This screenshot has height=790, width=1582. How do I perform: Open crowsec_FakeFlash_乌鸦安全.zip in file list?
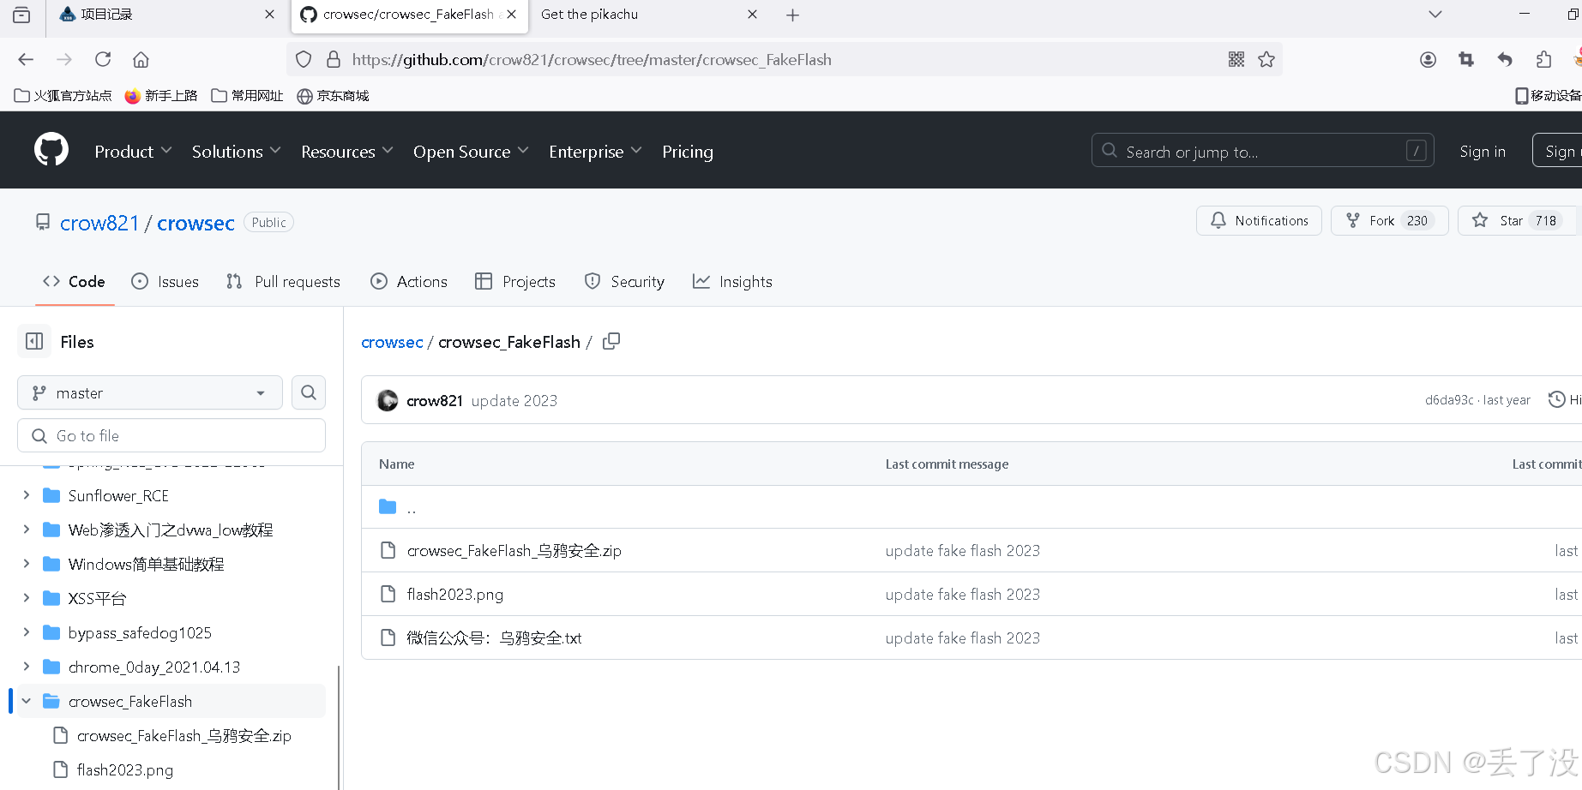(514, 551)
